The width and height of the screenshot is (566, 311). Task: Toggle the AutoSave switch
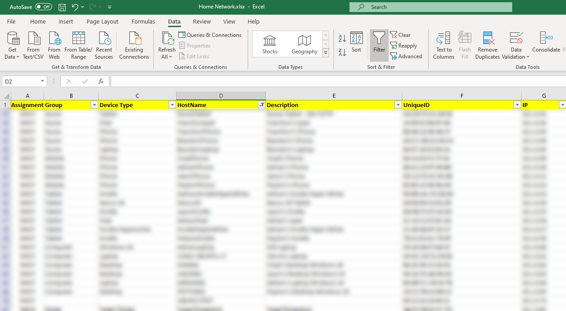[x=43, y=7]
